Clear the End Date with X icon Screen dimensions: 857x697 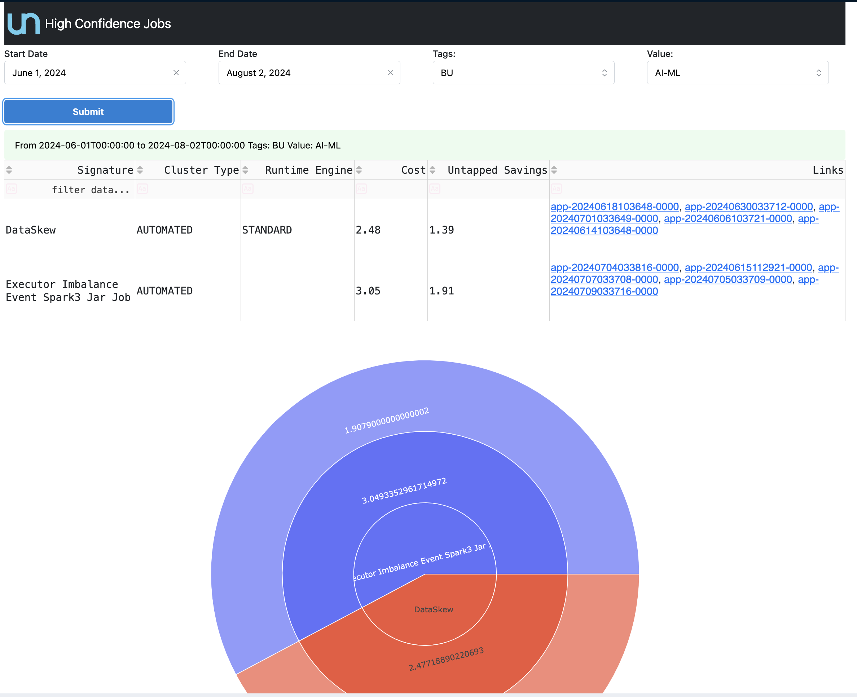coord(390,73)
